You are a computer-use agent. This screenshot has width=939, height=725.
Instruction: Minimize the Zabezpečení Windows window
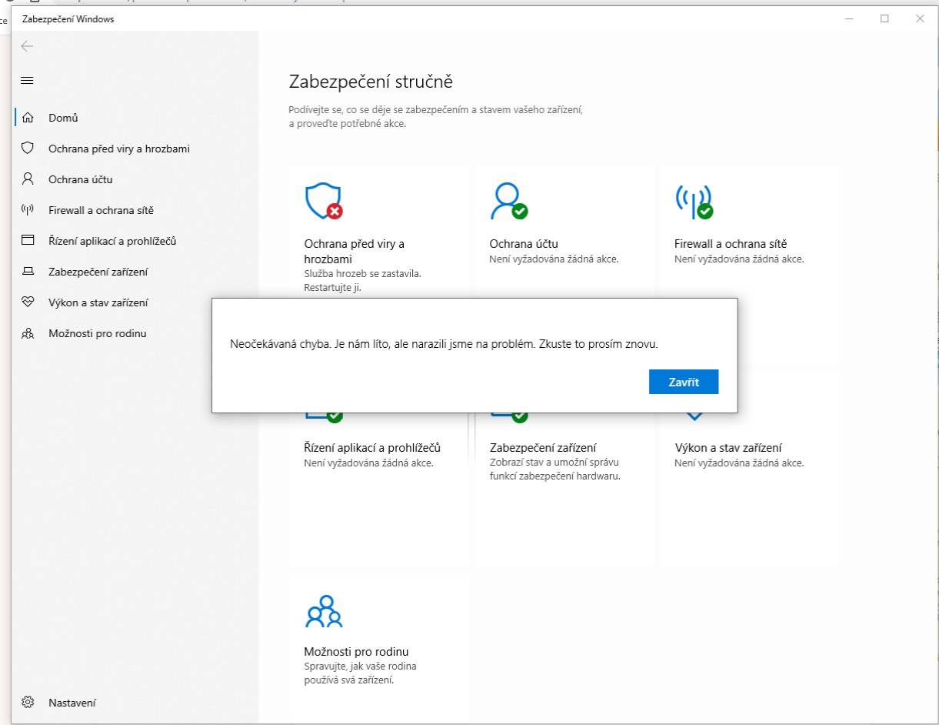tap(850, 18)
